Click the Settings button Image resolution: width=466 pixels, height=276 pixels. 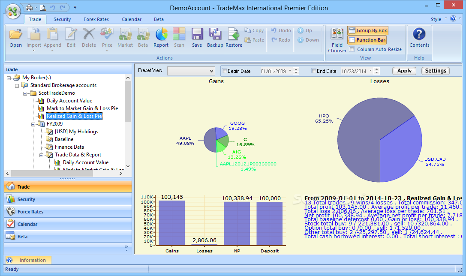[436, 71]
